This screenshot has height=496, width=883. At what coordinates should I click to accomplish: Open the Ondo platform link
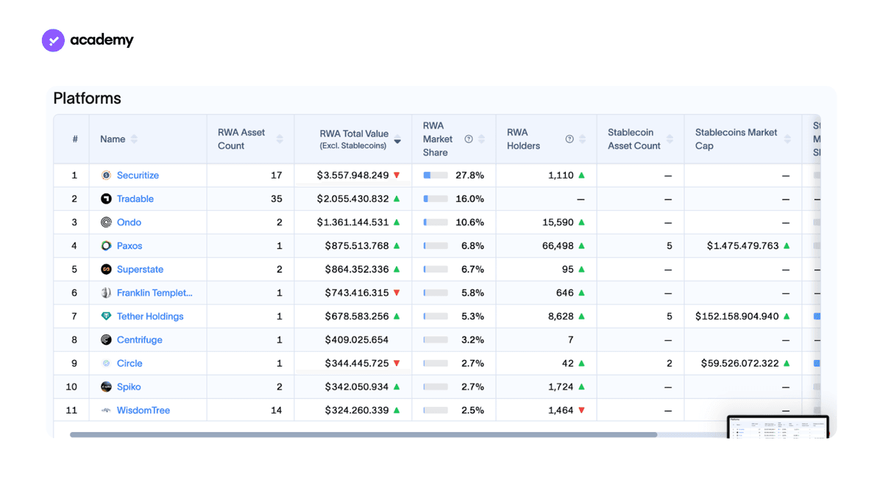[x=129, y=222]
